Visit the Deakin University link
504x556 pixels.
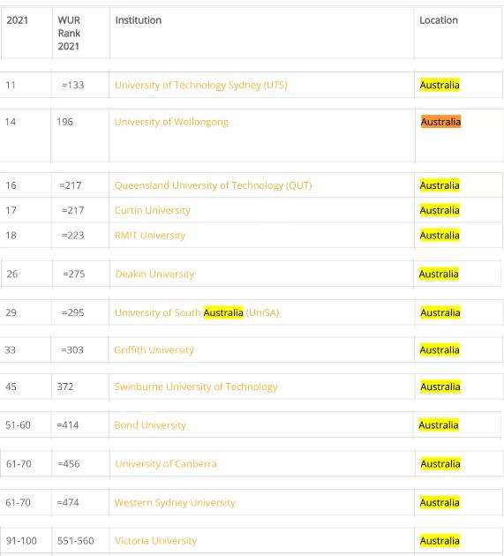154,274
